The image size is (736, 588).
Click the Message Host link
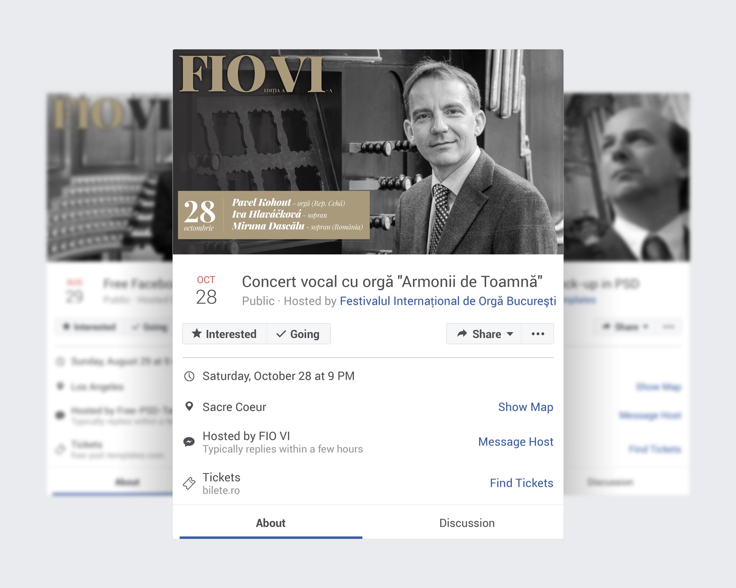pyautogui.click(x=516, y=441)
